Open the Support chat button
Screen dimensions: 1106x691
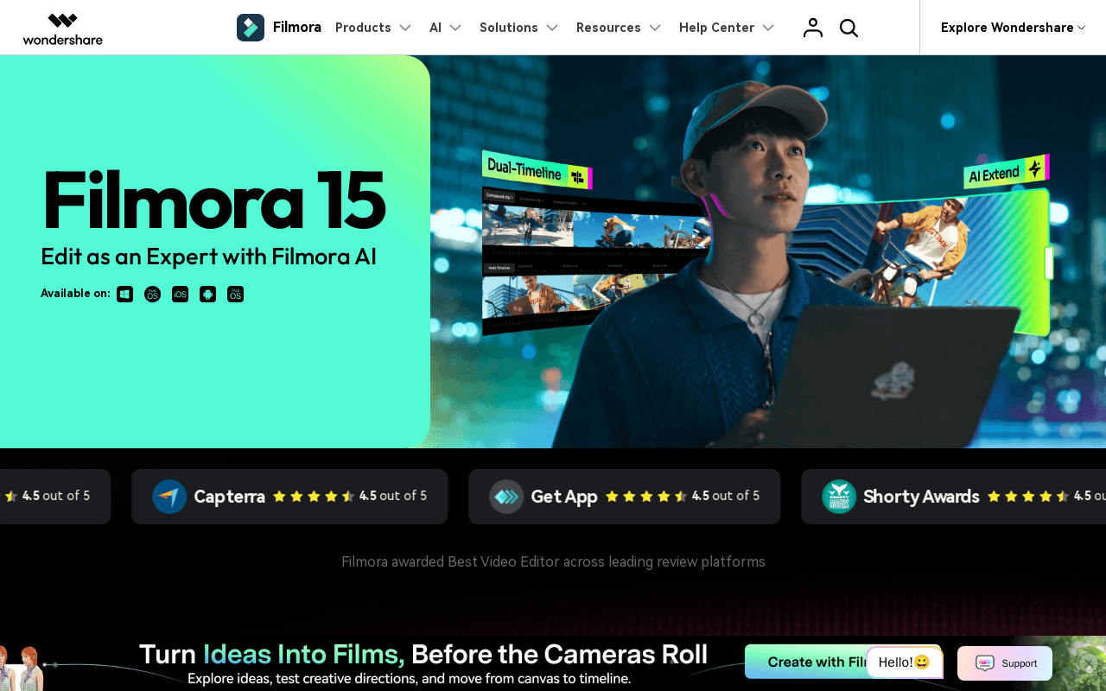click(1005, 663)
